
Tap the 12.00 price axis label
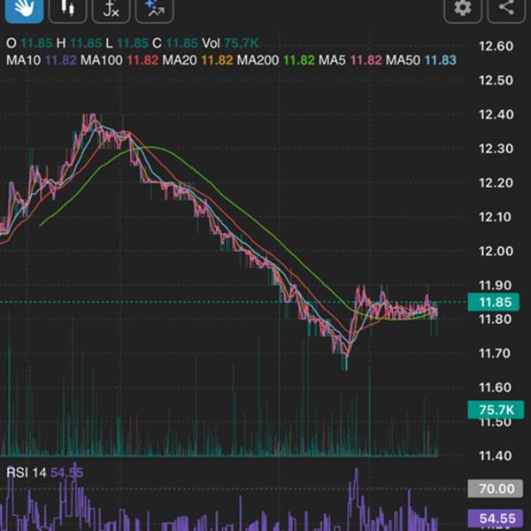[x=496, y=251]
